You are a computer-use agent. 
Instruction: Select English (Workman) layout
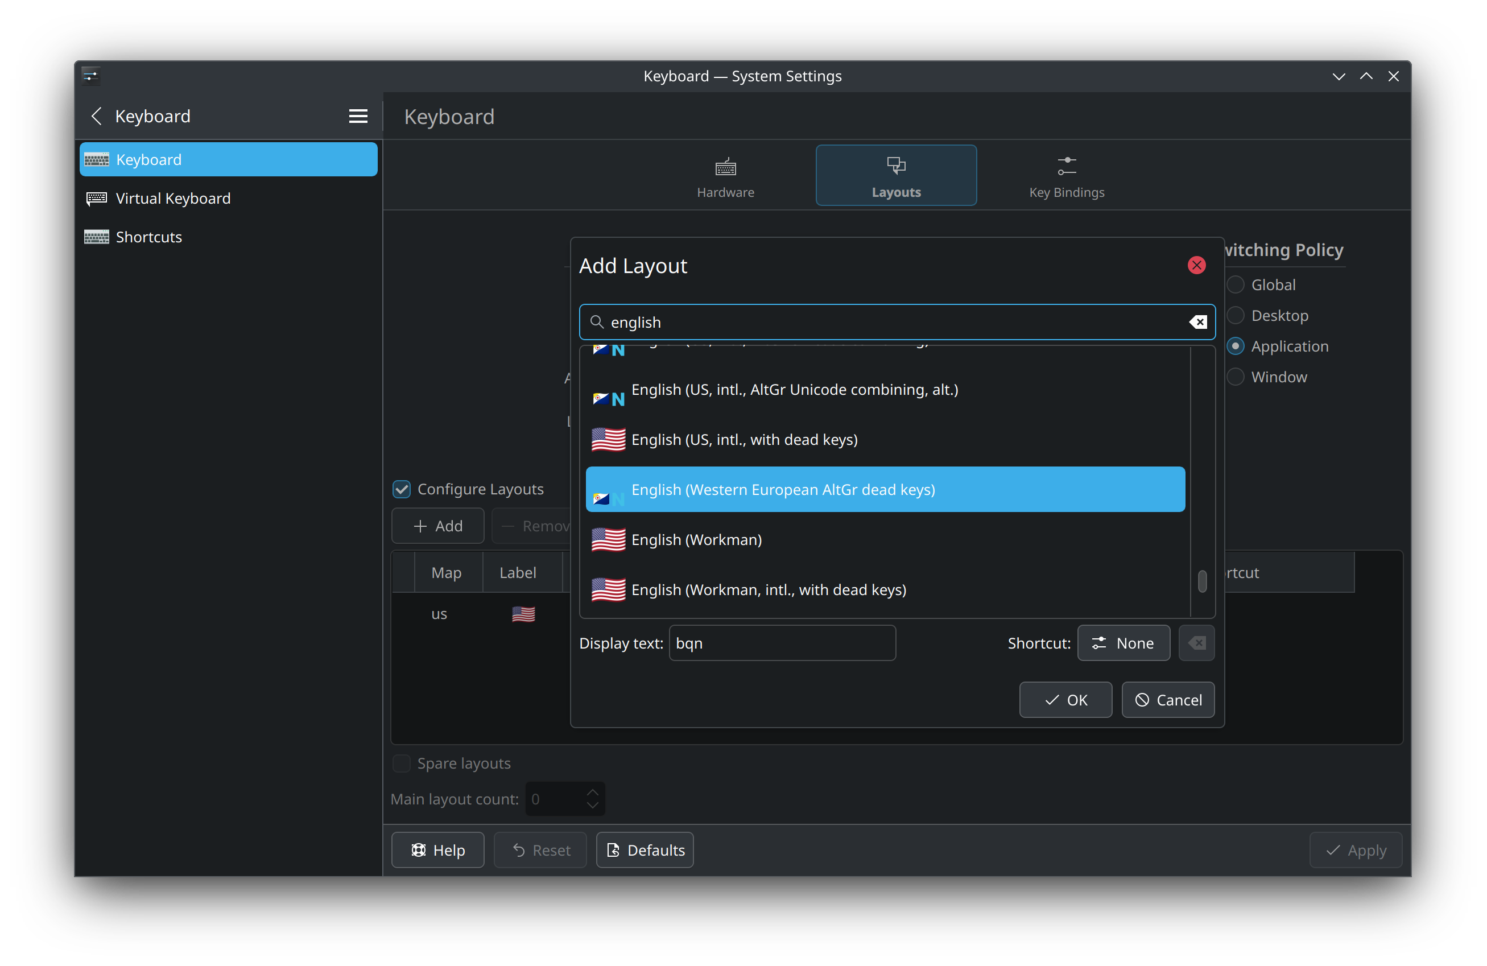click(885, 540)
